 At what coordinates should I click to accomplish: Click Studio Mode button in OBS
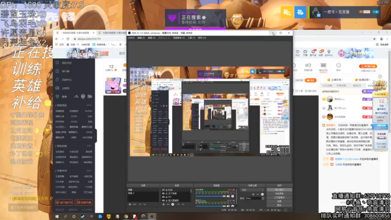tap(279, 198)
